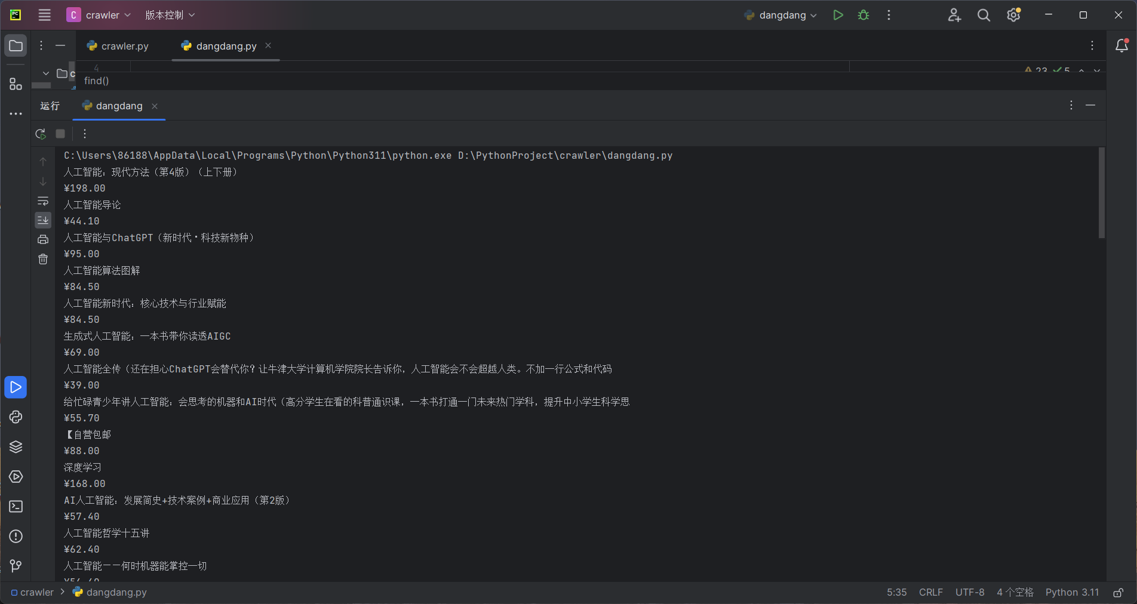Click the 人工智能导论 output line

[93, 205]
